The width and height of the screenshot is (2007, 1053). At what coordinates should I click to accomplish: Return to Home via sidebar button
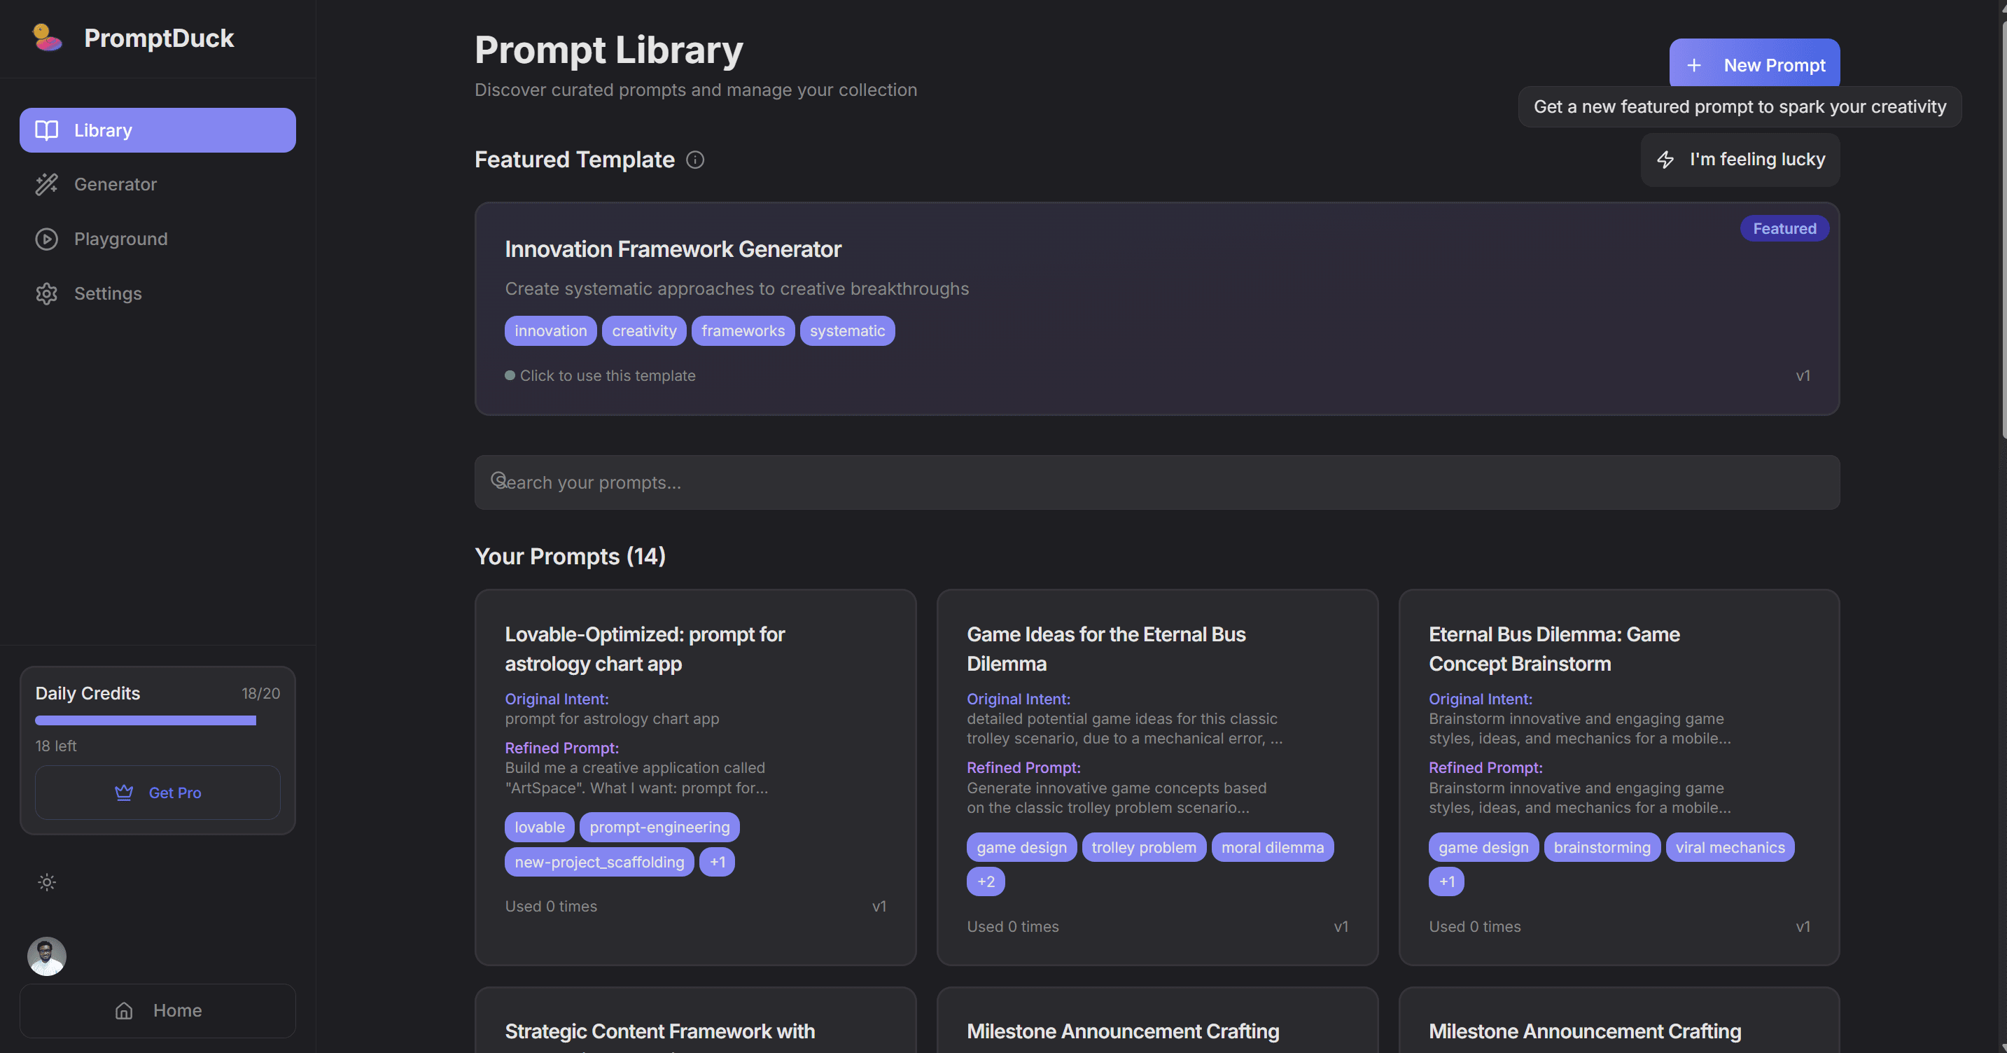point(158,1011)
